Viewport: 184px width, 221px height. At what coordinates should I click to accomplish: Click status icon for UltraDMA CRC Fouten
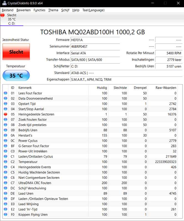pyautogui.click(x=6, y=183)
